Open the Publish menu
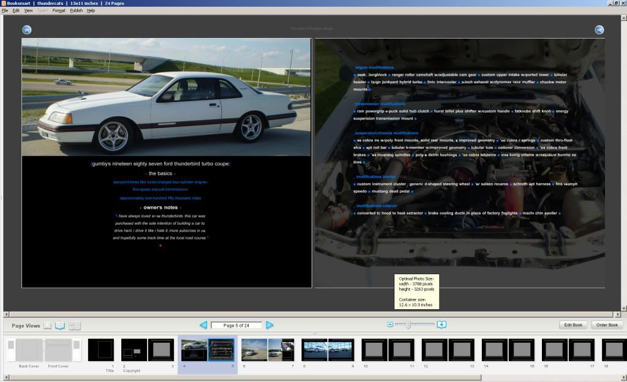Screen dimensions: 627x382 point(77,10)
